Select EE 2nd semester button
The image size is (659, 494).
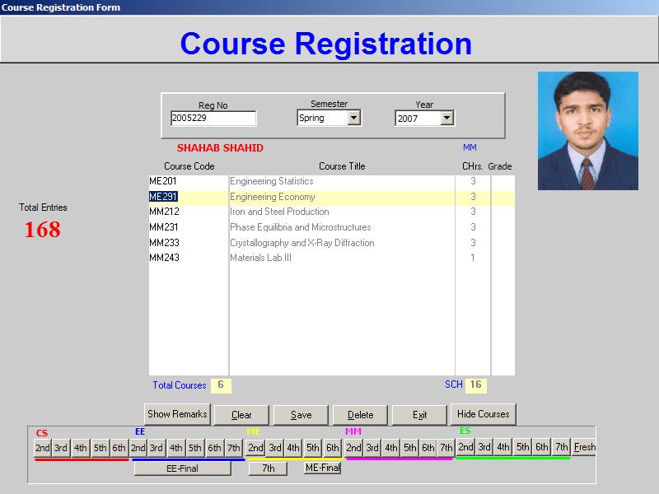(x=138, y=448)
